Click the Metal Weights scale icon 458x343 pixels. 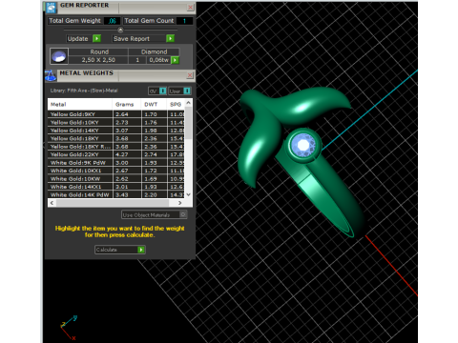tap(51, 75)
